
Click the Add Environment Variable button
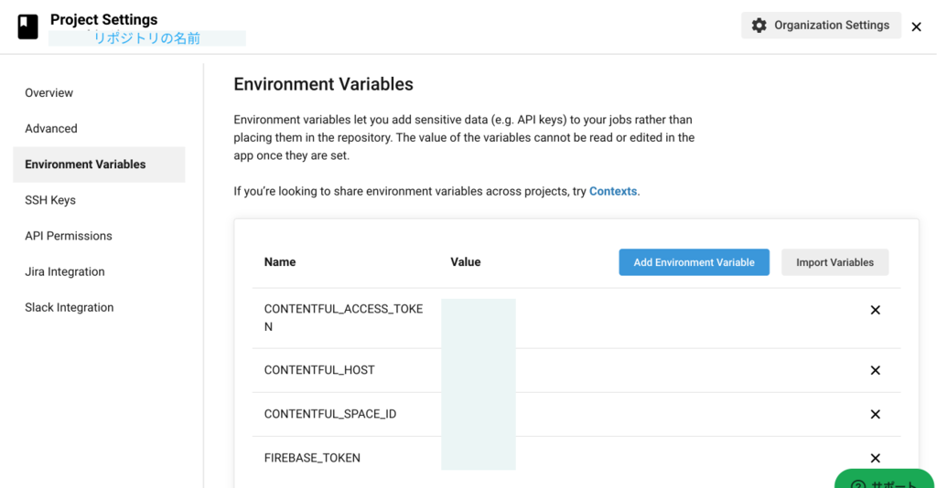click(694, 262)
